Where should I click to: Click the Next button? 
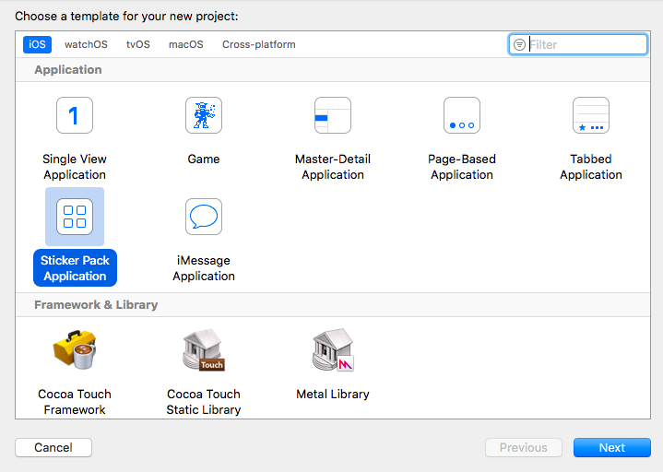pos(612,447)
